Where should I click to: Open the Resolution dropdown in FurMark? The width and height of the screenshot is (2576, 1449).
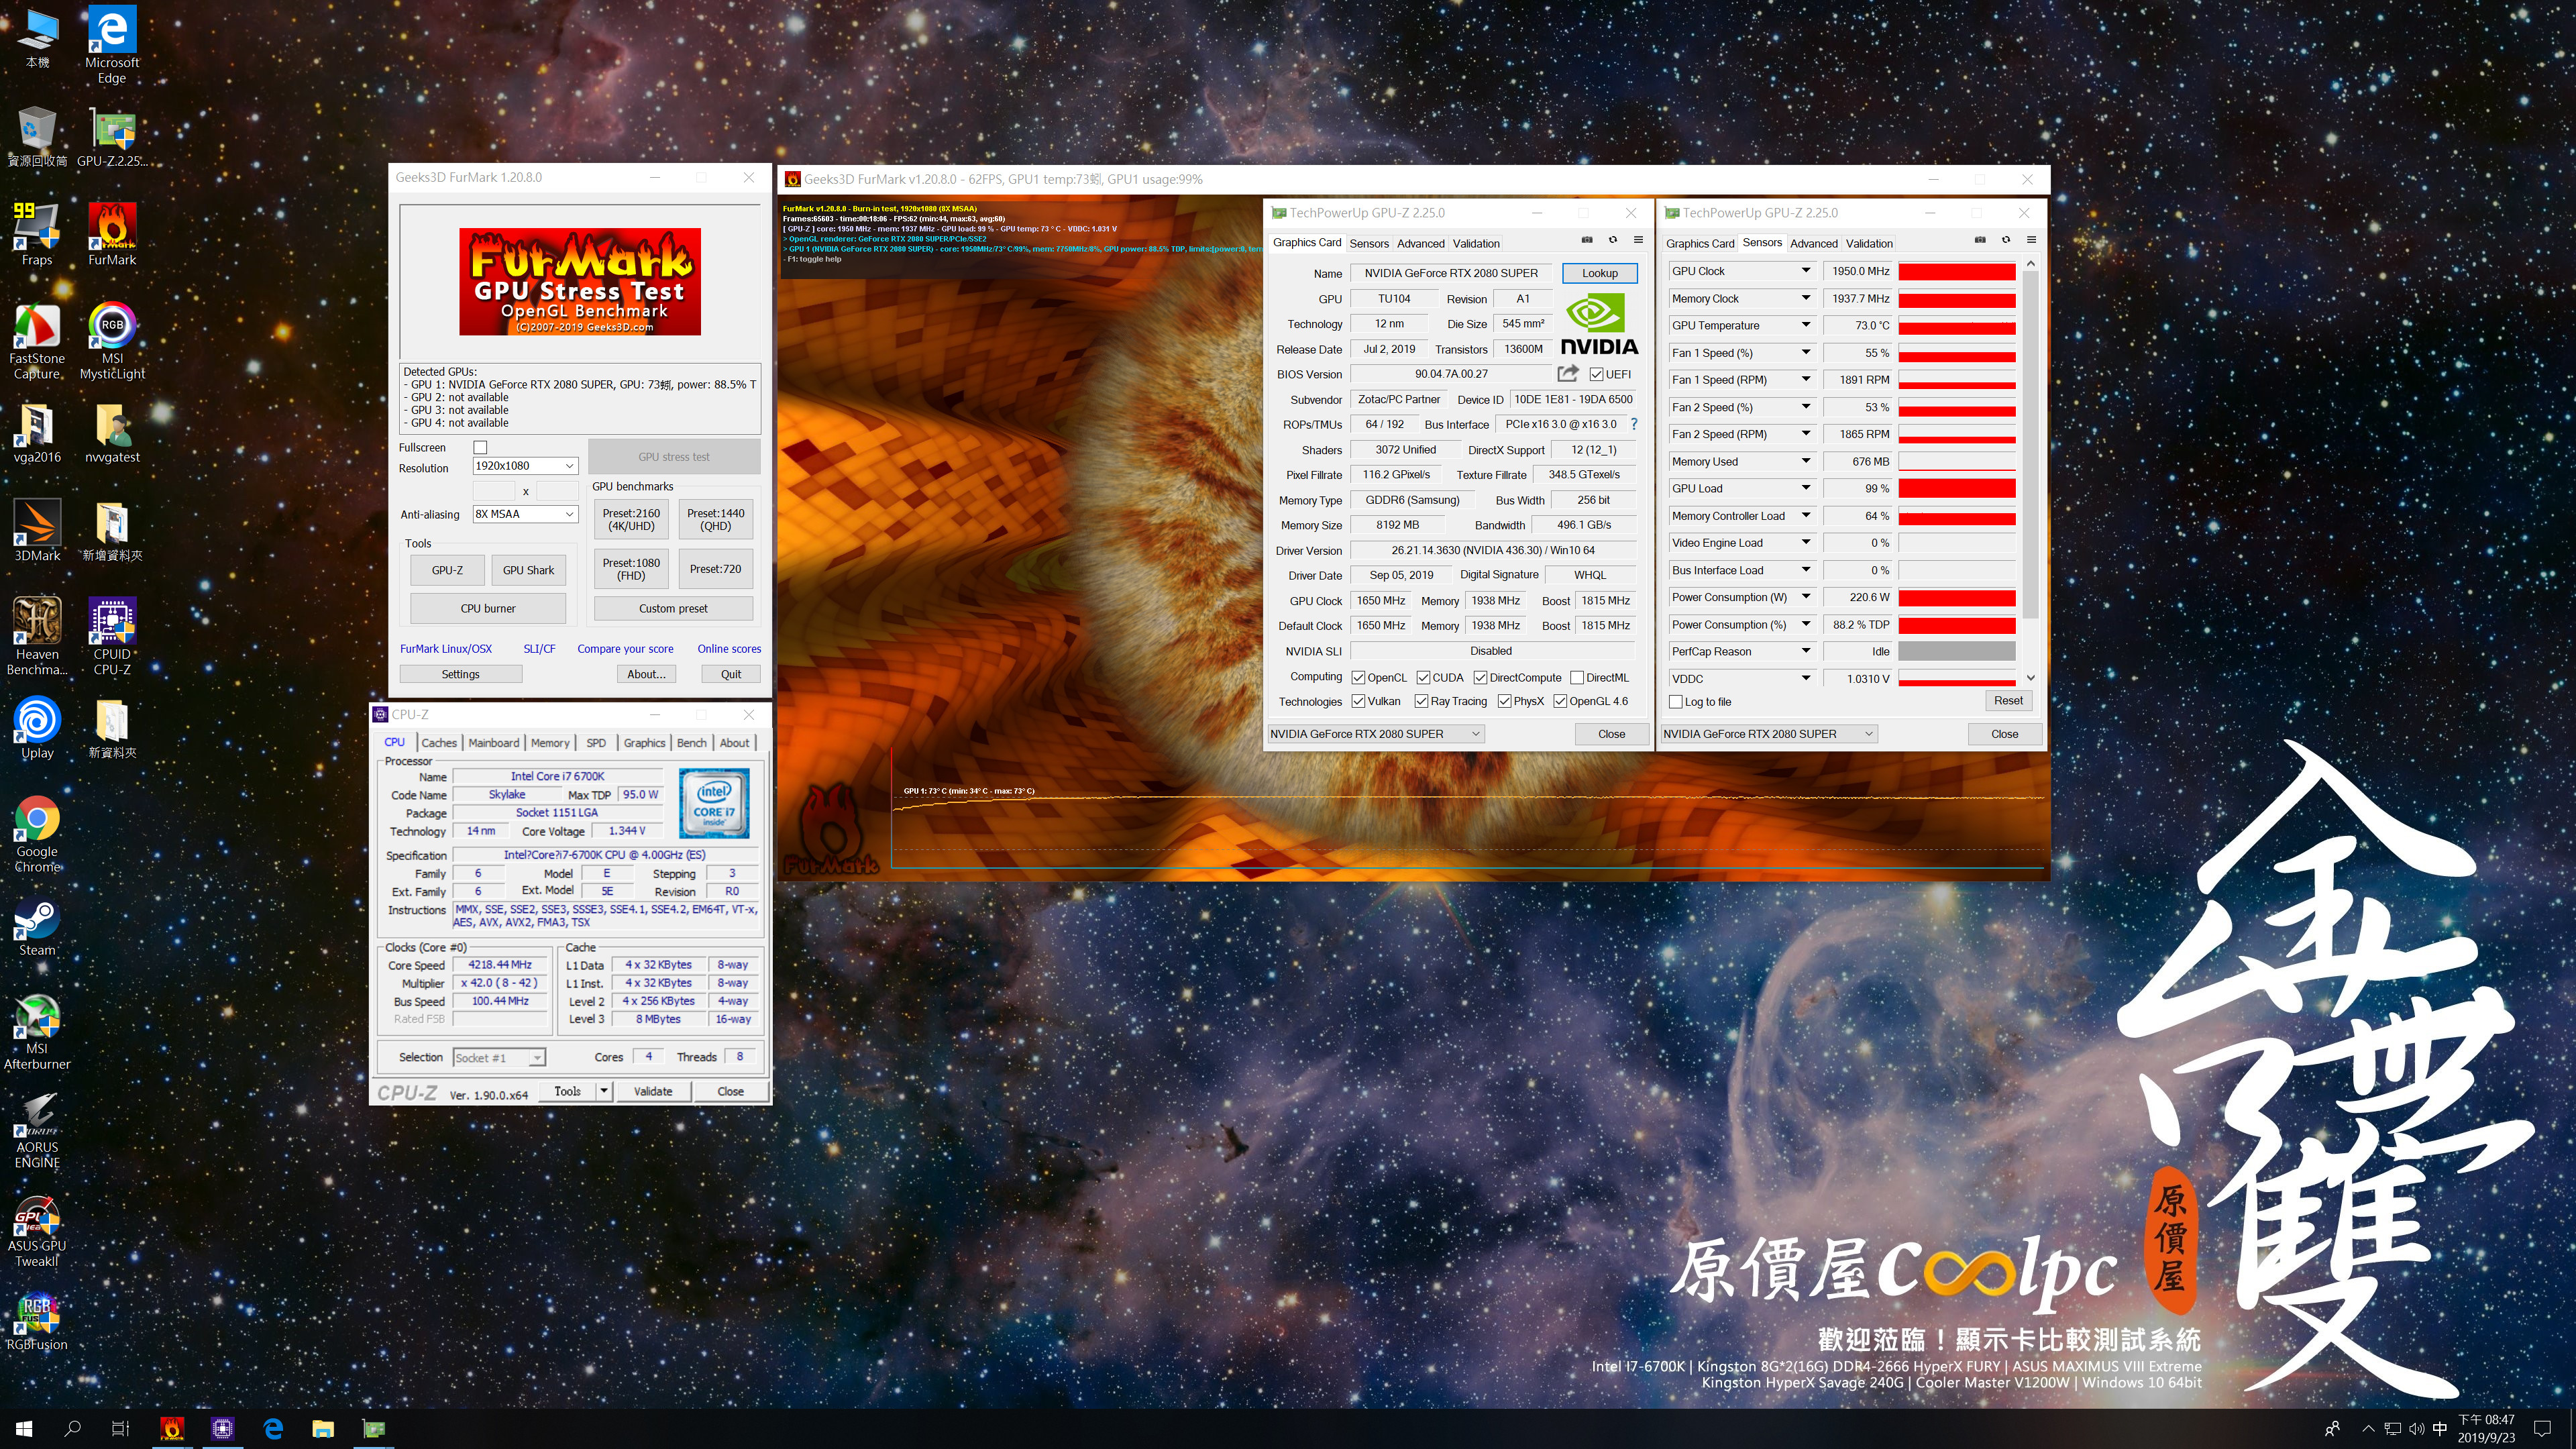click(x=525, y=466)
